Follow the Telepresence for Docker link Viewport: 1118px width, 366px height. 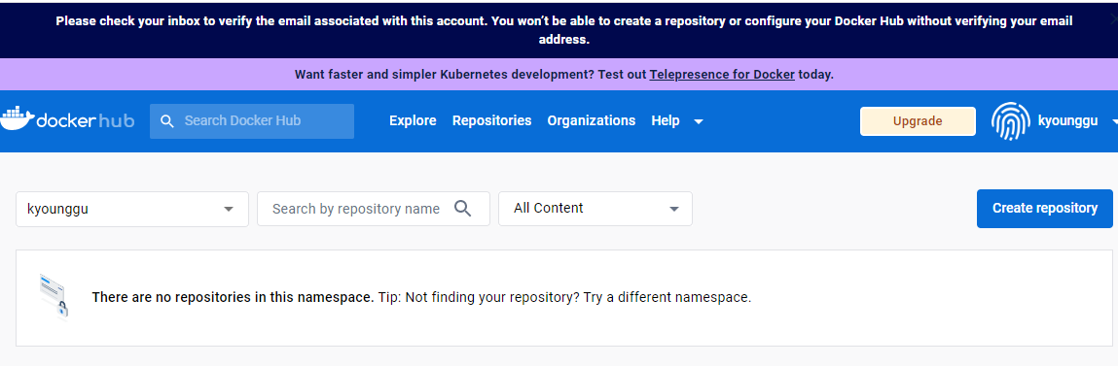722,74
